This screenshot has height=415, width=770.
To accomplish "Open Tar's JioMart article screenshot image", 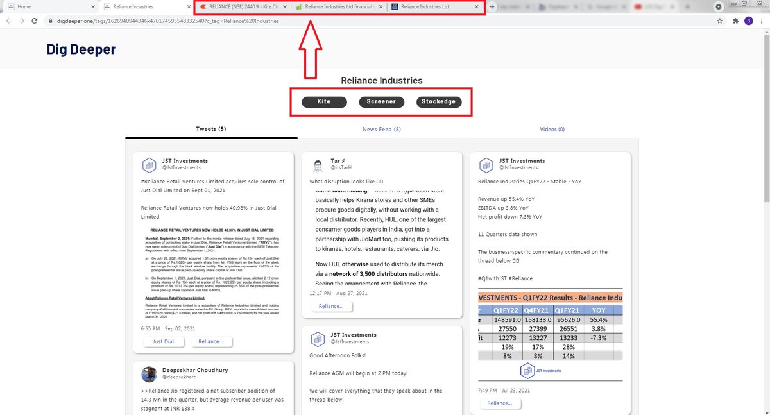I will click(382, 236).
